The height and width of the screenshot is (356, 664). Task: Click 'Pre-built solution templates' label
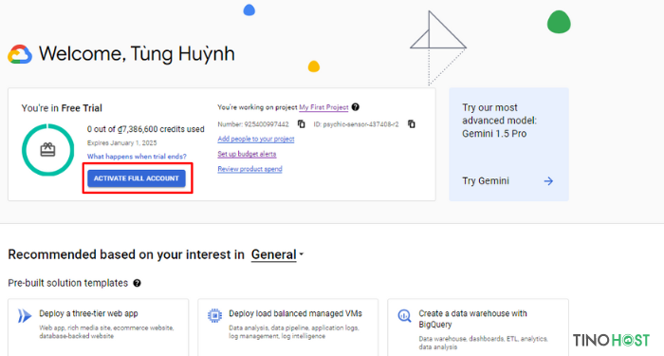[x=67, y=283]
